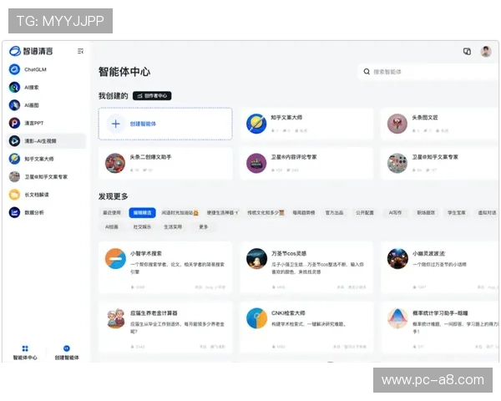Select the 闲适时光加油站 category tab

point(180,213)
